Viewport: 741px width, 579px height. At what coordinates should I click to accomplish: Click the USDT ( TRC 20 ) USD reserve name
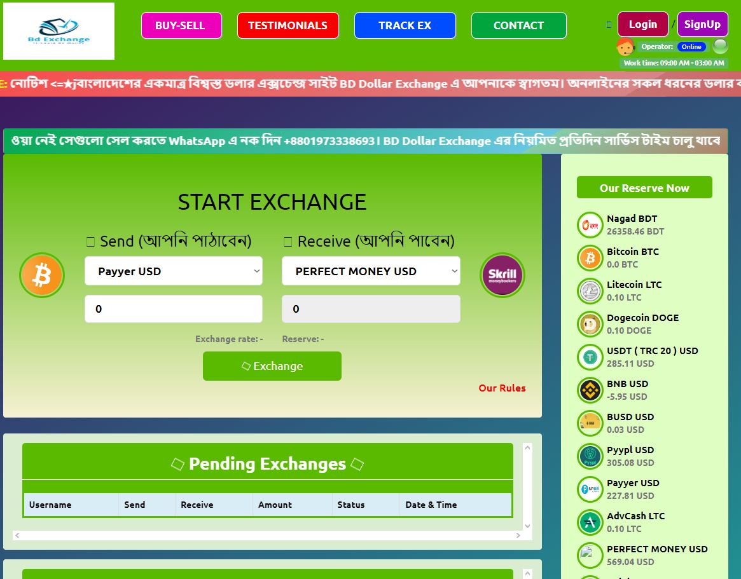(x=653, y=351)
